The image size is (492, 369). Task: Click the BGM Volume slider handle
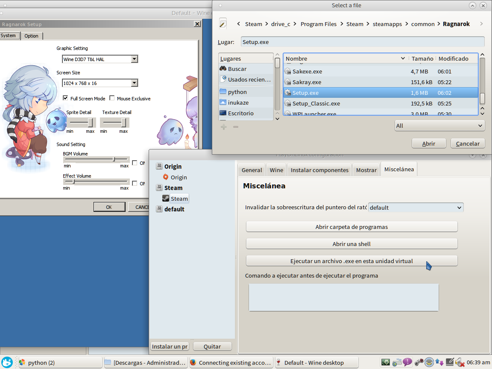click(114, 159)
